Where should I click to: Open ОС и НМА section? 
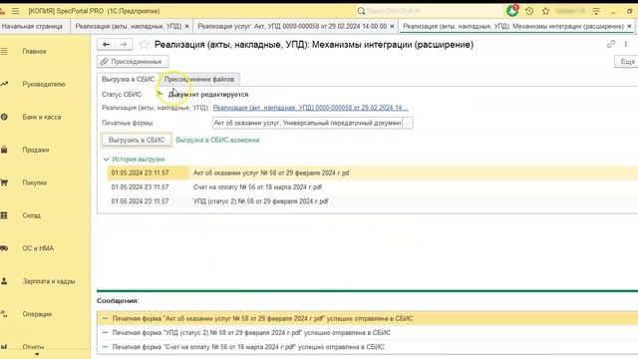pos(38,248)
